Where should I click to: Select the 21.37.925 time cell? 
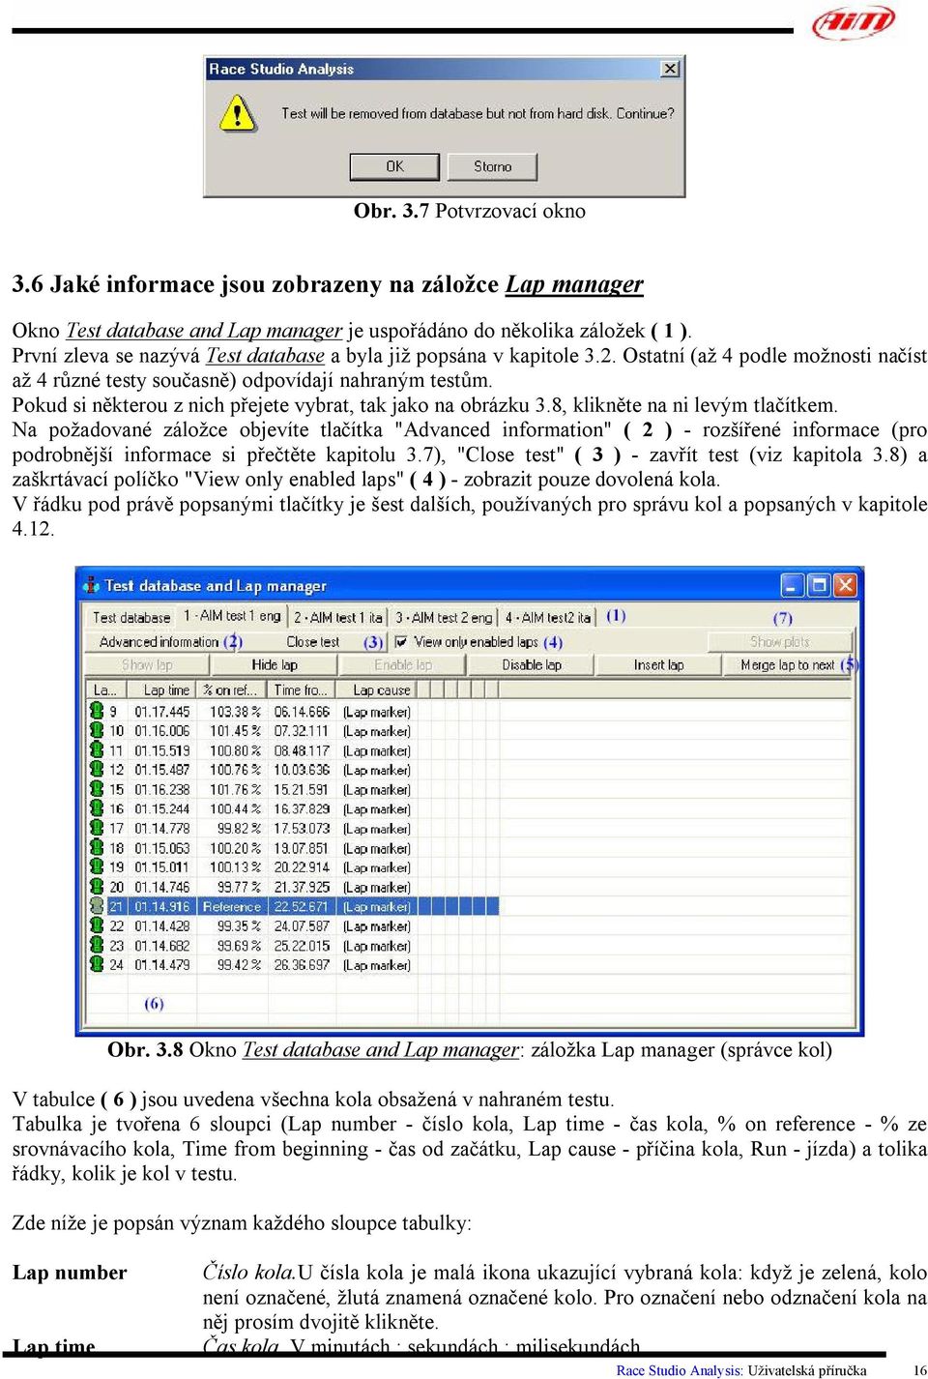pos(302,887)
